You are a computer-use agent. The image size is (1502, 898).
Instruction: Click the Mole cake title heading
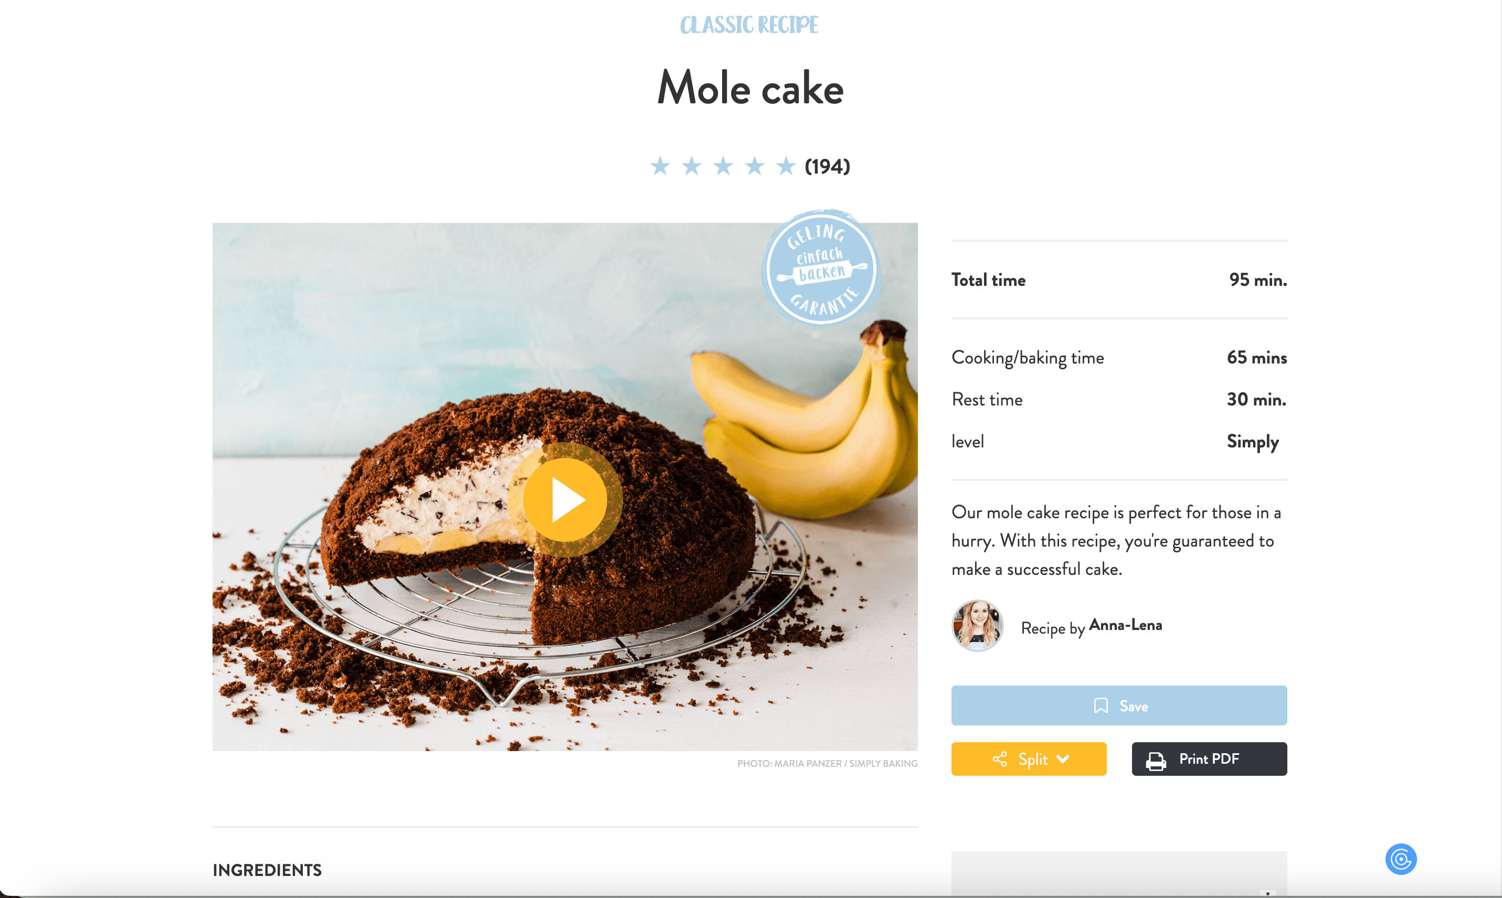[x=750, y=88]
